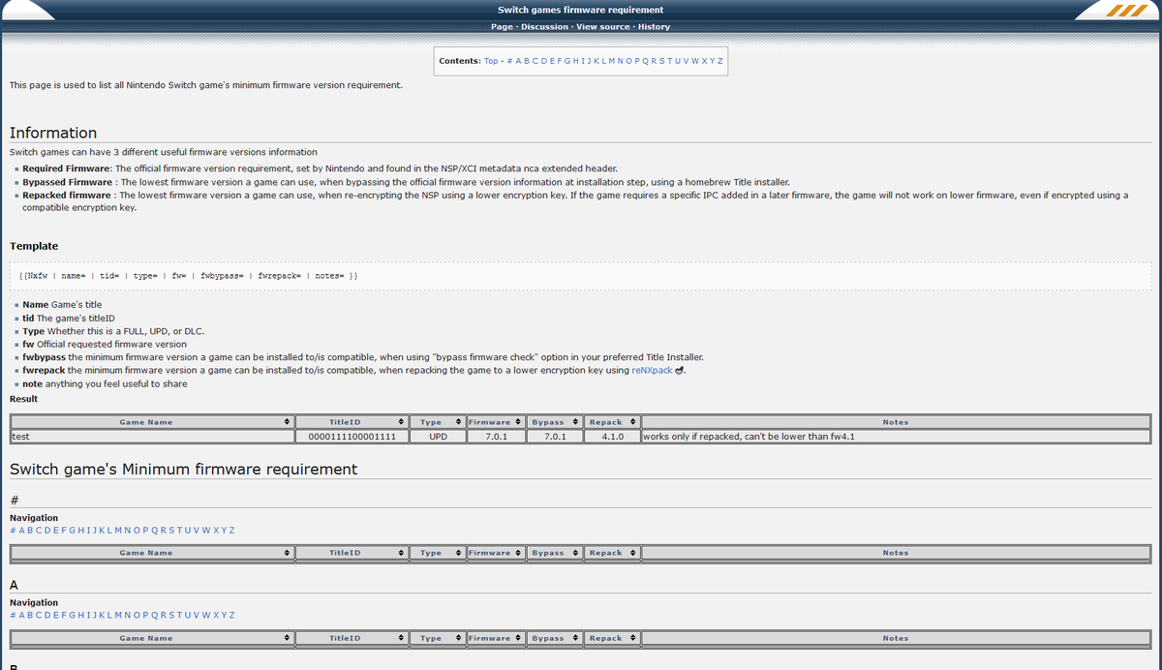Image resolution: width=1162 pixels, height=670 pixels.
Task: Click letter B in # section Navigation
Action: pos(30,531)
